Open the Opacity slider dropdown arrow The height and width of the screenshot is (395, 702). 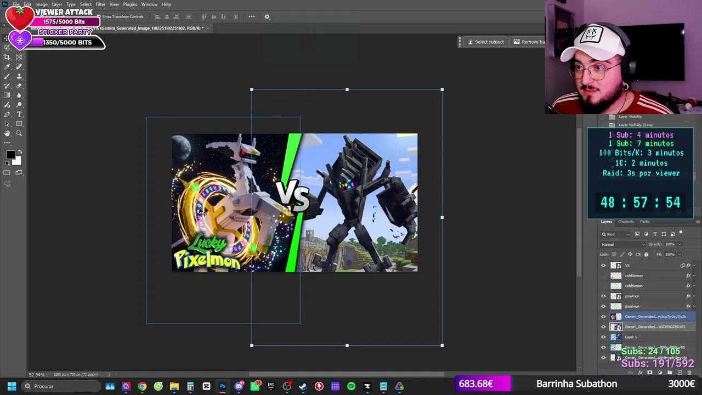click(680, 244)
